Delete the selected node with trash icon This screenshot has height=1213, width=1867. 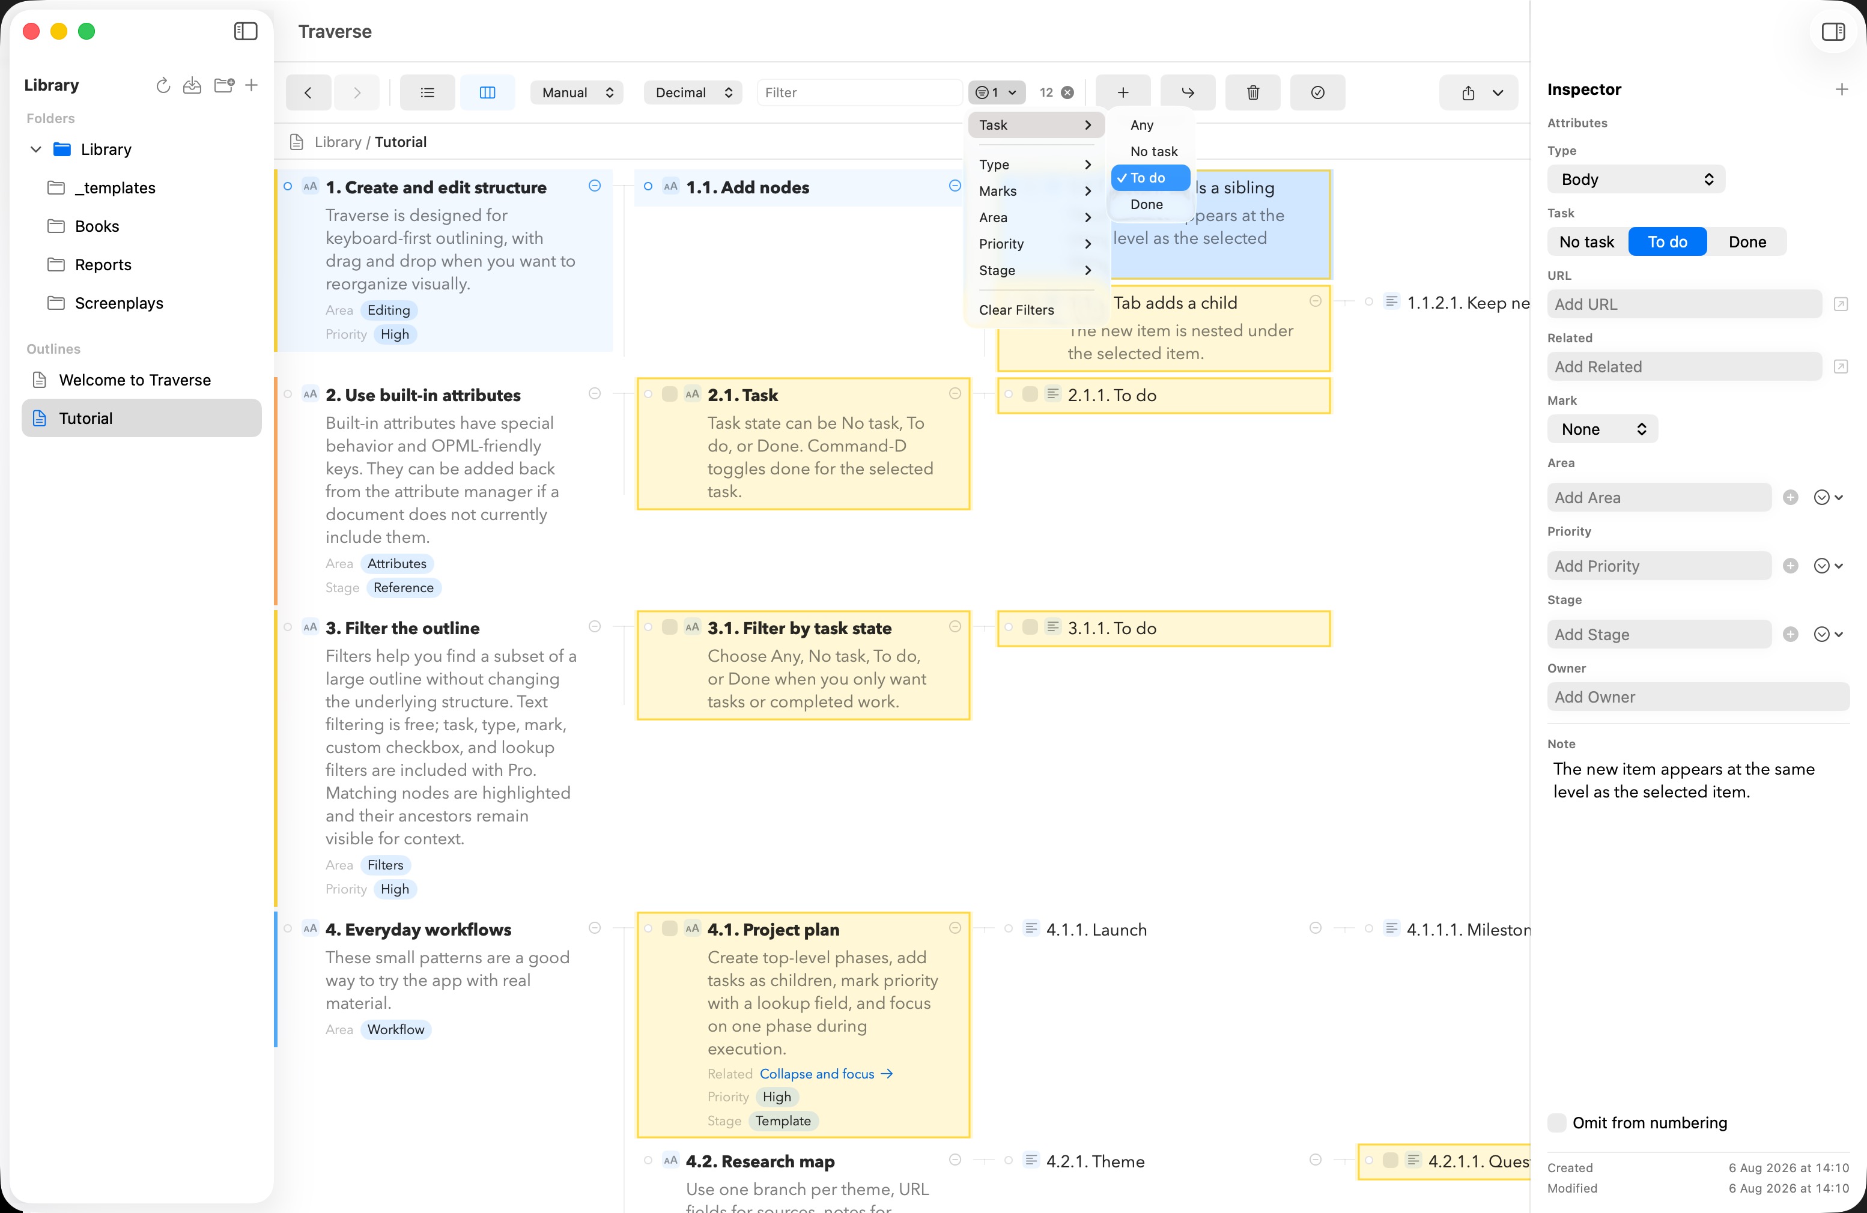pos(1252,92)
